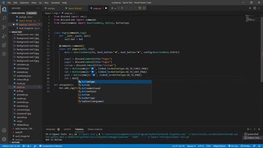263x148 pixels.
Task: Stop the debug session
Action: coord(144,8)
